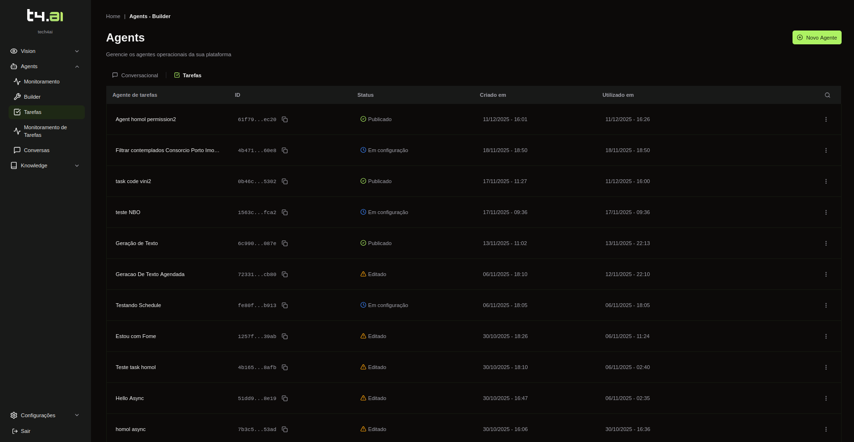Copy the ID of Agent homol permission2
This screenshot has height=442, width=854.
click(285, 119)
